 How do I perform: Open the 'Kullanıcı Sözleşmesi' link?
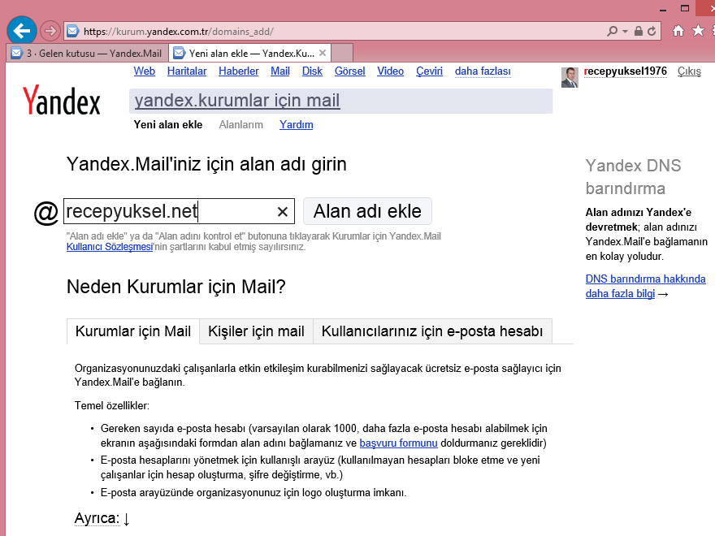click(110, 247)
